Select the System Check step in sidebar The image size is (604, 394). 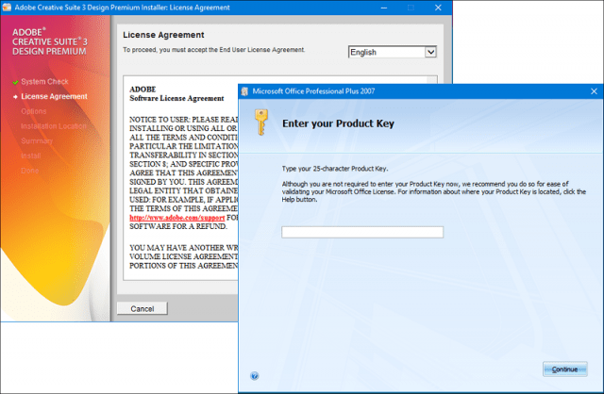pyautogui.click(x=44, y=82)
